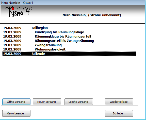
Task: Select Räumungklage bis Räumungsurteil row
Action: pos(69,36)
